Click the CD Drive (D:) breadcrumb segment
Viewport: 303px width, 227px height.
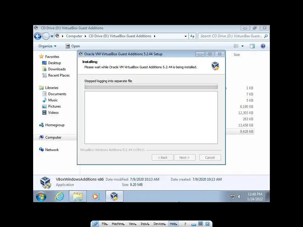pos(120,36)
